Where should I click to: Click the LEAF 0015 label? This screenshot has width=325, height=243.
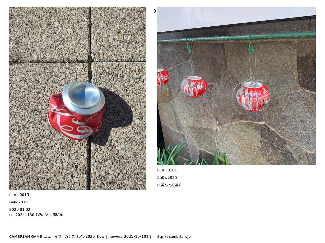[19, 195]
